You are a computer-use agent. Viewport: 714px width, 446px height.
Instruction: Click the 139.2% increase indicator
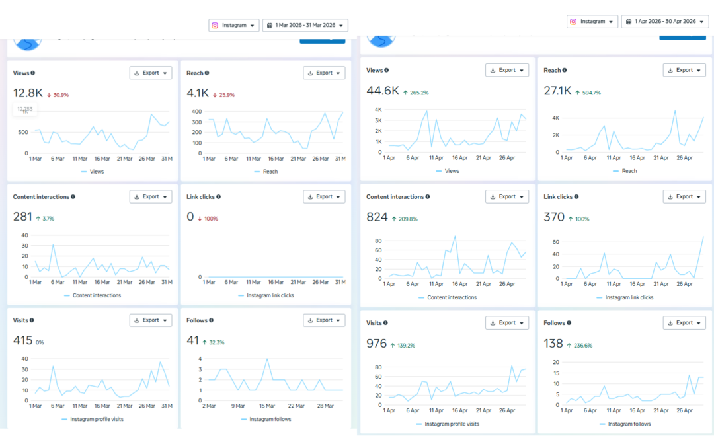(x=403, y=346)
